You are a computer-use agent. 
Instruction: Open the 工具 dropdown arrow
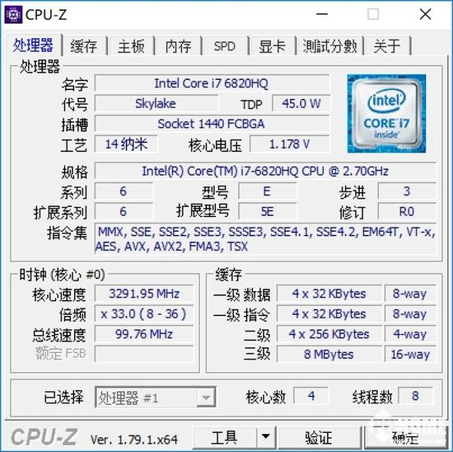(x=266, y=437)
